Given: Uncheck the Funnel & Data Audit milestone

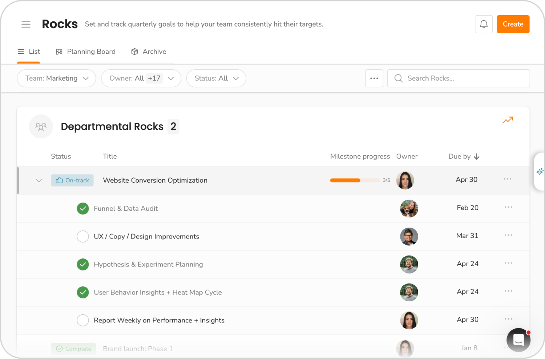Looking at the screenshot, I should click(x=83, y=208).
